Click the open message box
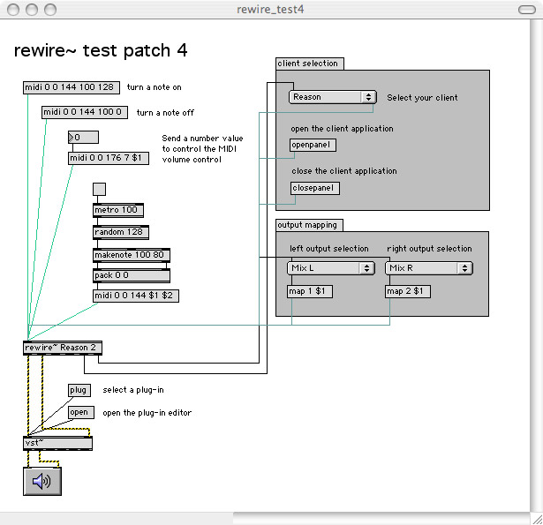This screenshot has width=543, height=525. click(x=81, y=412)
